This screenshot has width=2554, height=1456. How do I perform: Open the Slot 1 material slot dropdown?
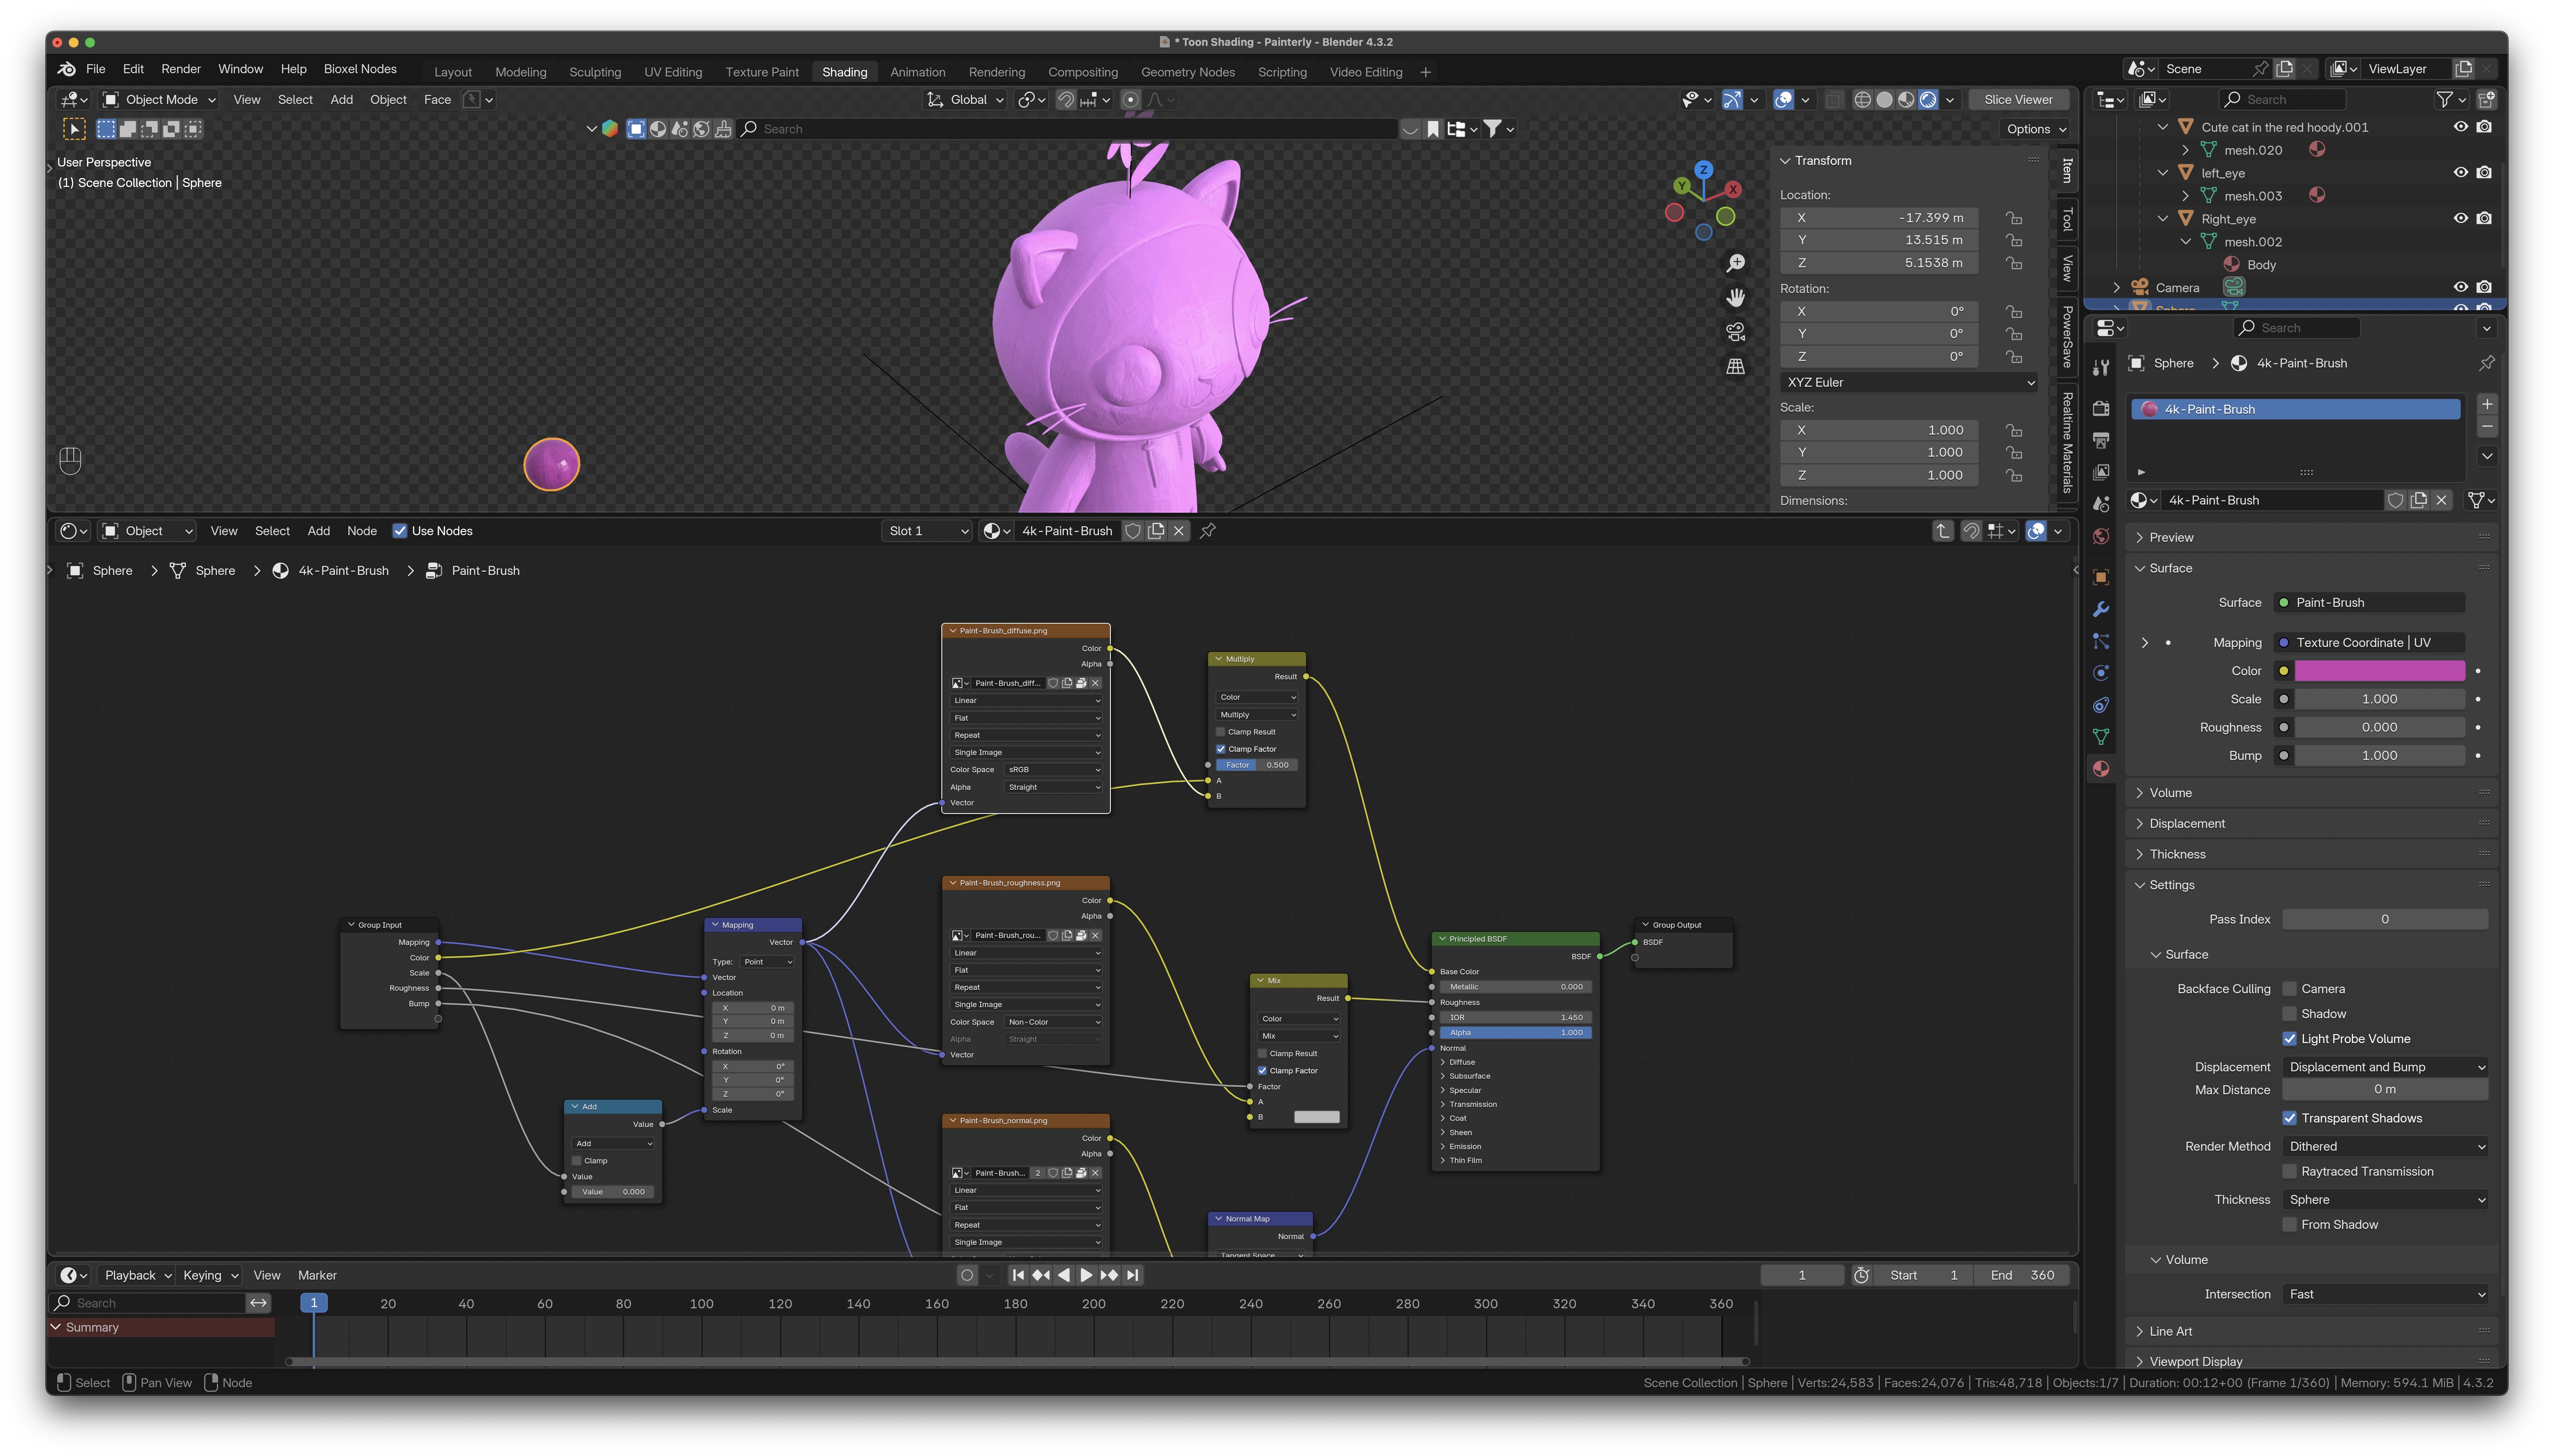coord(927,531)
